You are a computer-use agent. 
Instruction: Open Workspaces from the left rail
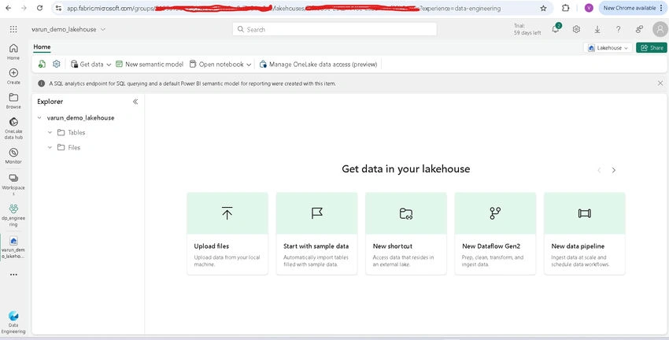pos(13,184)
